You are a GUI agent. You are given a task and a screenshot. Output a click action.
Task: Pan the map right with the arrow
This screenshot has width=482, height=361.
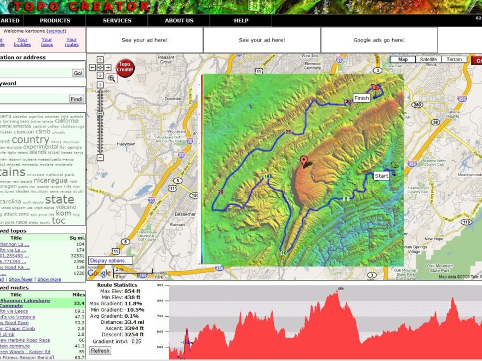108,67
